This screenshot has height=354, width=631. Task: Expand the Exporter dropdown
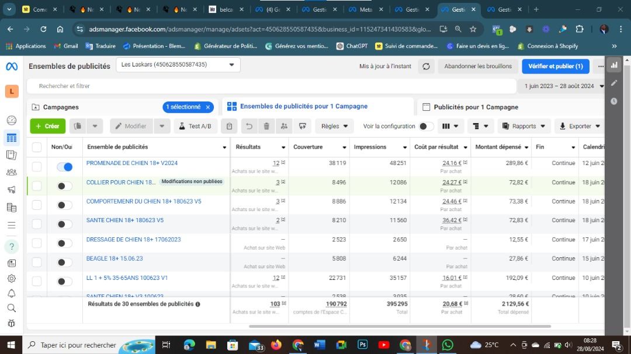(x=580, y=126)
